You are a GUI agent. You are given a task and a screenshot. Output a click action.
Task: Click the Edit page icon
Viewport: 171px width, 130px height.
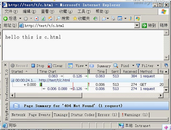click(120, 18)
